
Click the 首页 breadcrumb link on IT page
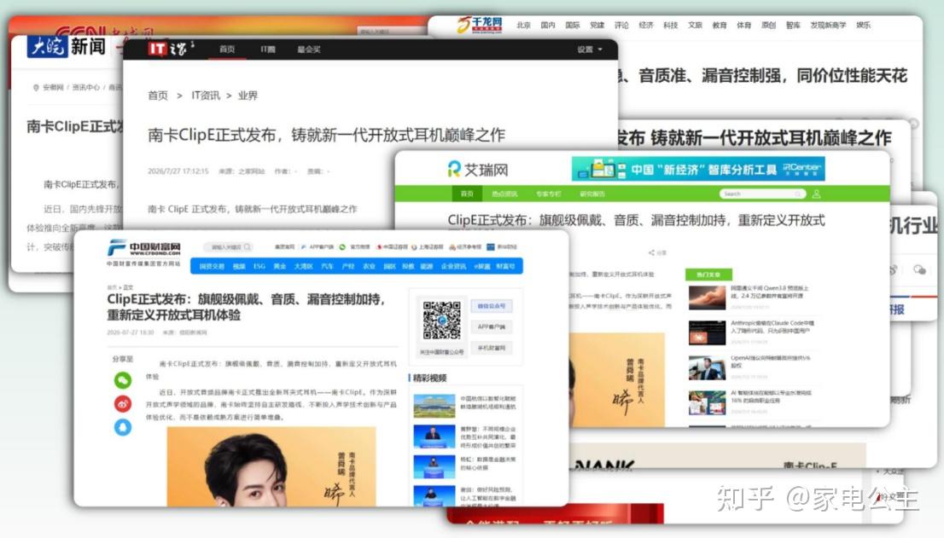[158, 95]
